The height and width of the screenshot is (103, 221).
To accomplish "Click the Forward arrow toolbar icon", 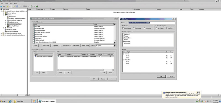I will pyautogui.click(x=4, y=6).
